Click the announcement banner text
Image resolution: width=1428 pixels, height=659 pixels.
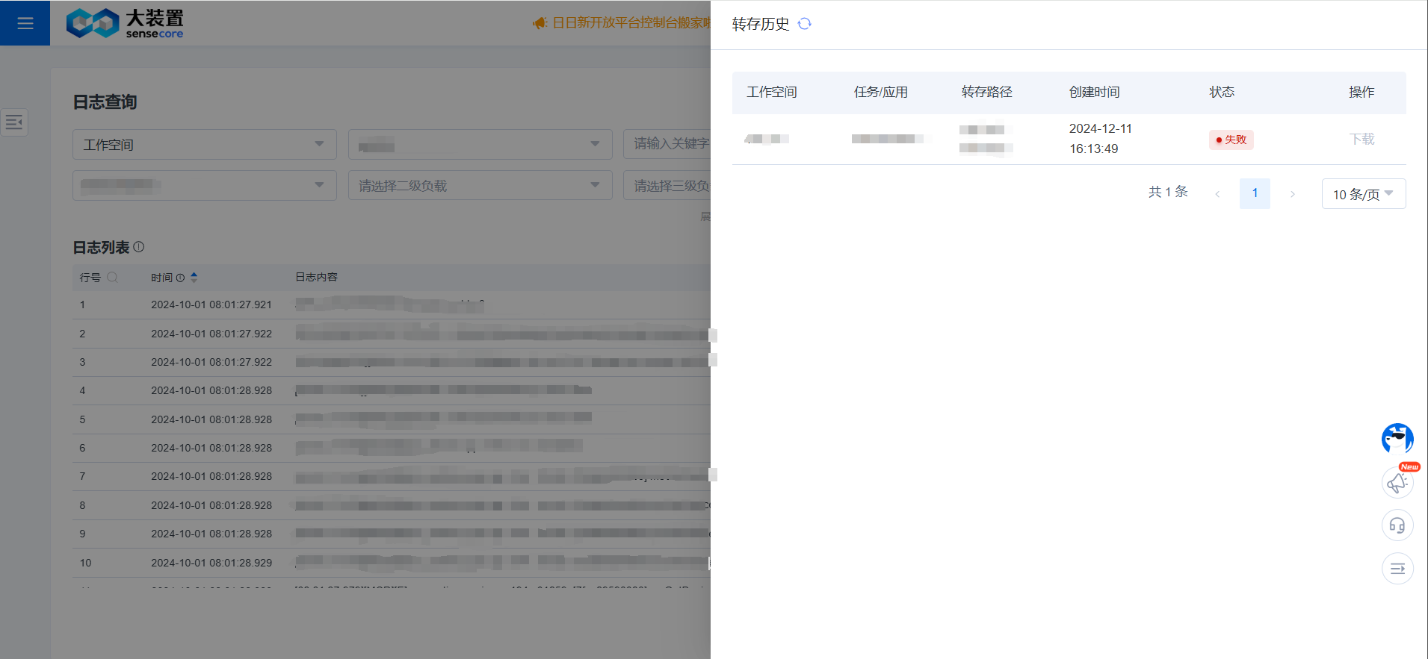631,23
